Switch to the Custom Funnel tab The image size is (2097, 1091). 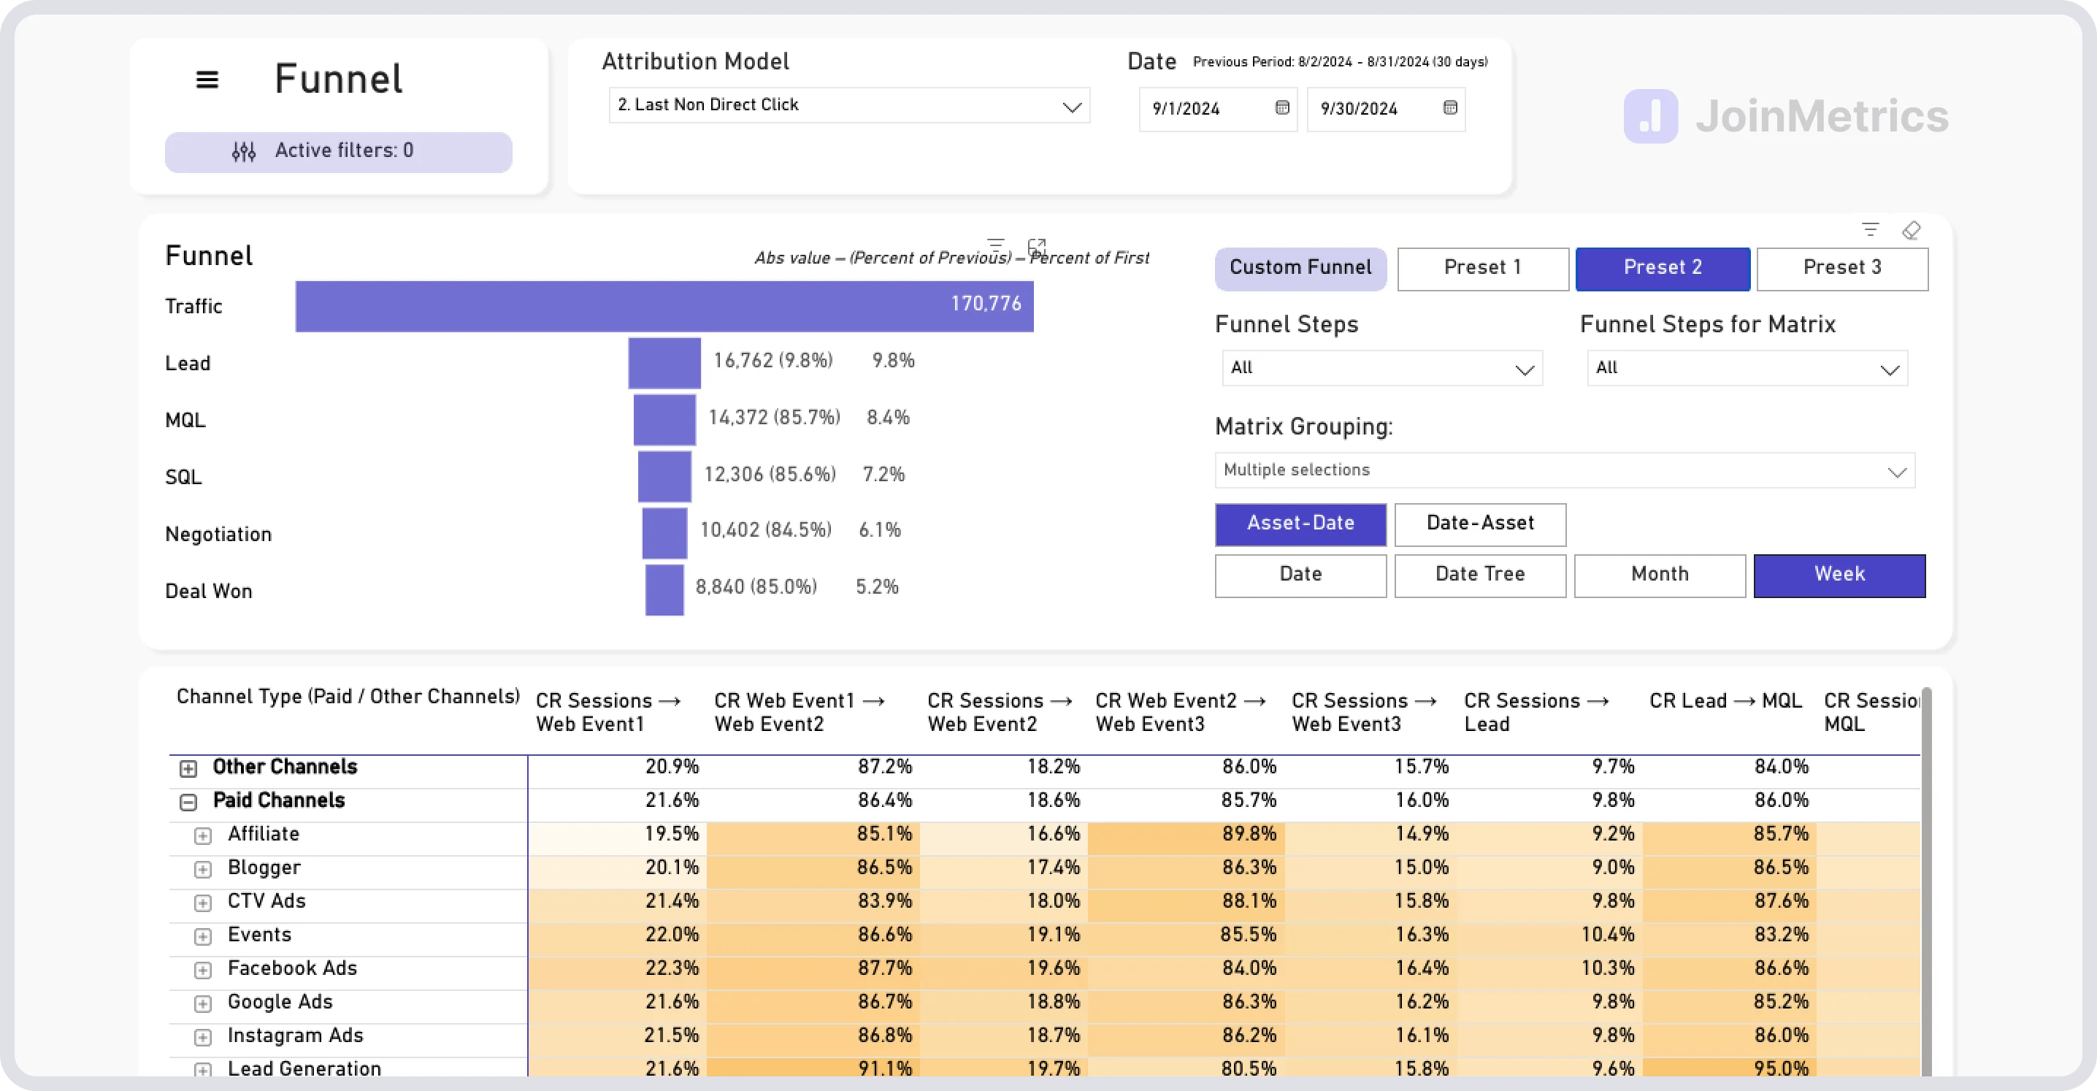pyautogui.click(x=1300, y=268)
